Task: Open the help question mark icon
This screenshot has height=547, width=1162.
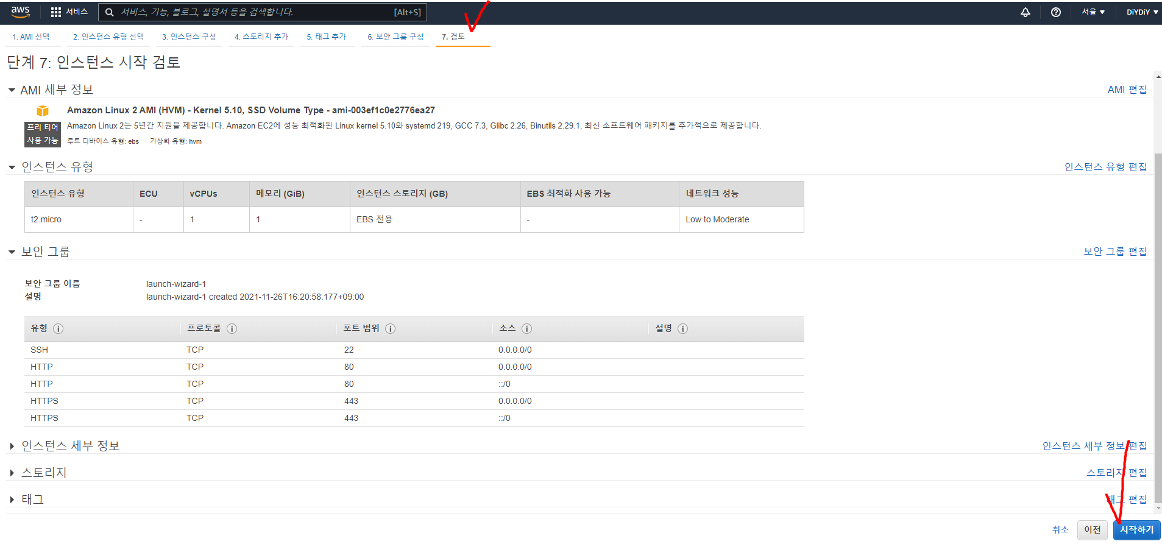Action: point(1056,12)
